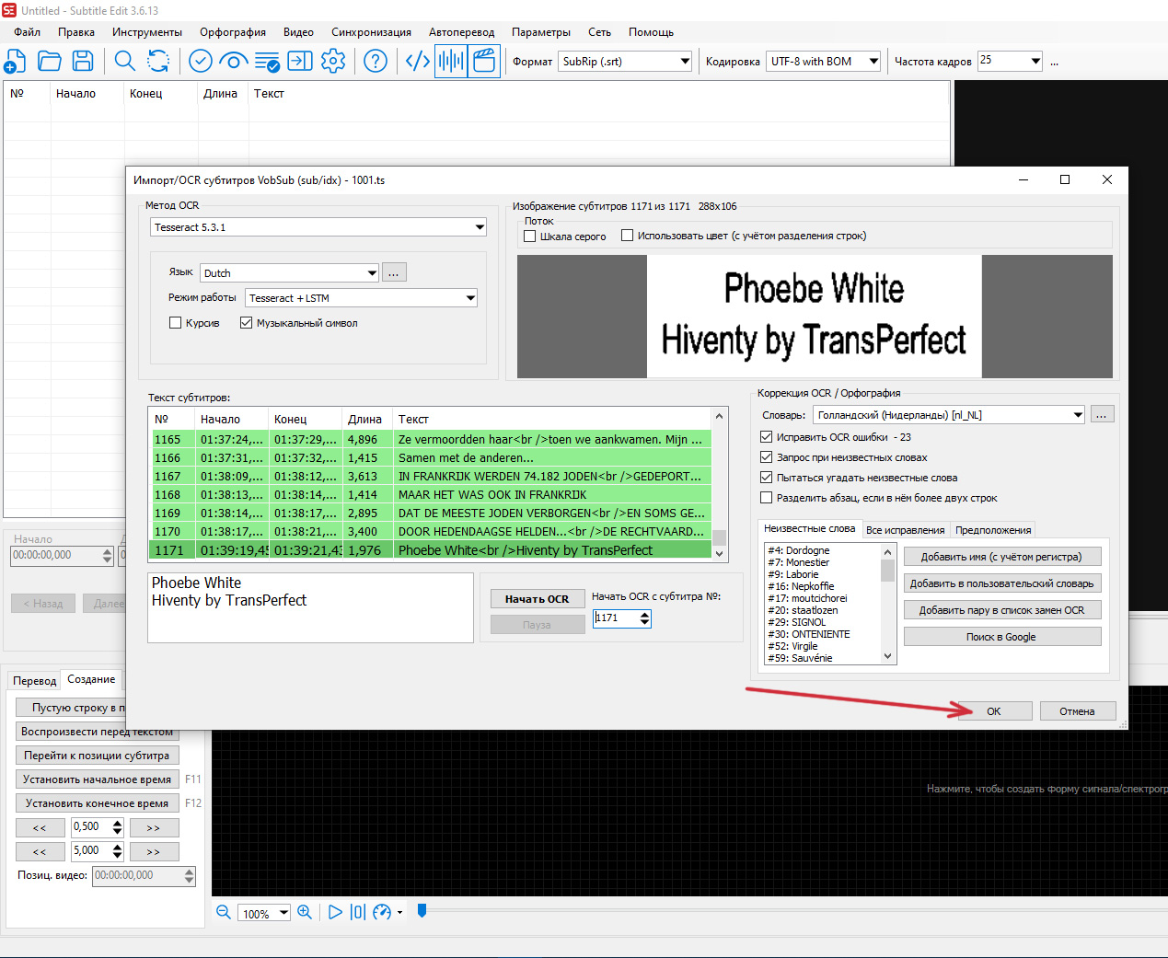Open Settings with the gear icon

tap(334, 61)
